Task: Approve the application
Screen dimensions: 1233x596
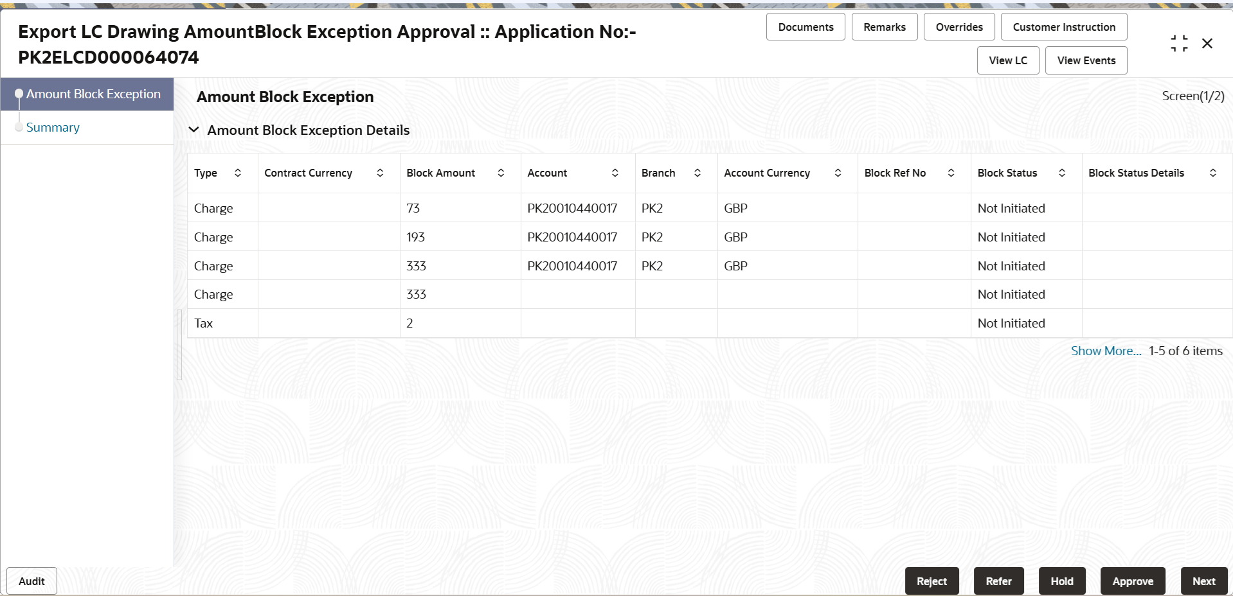Action: pos(1133,581)
